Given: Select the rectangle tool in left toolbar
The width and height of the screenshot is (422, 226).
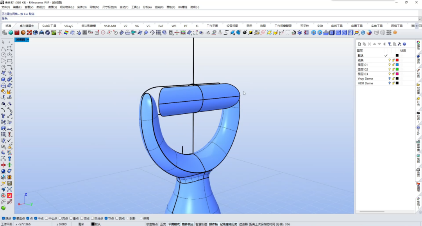Looking at the screenshot, I should point(9,61).
